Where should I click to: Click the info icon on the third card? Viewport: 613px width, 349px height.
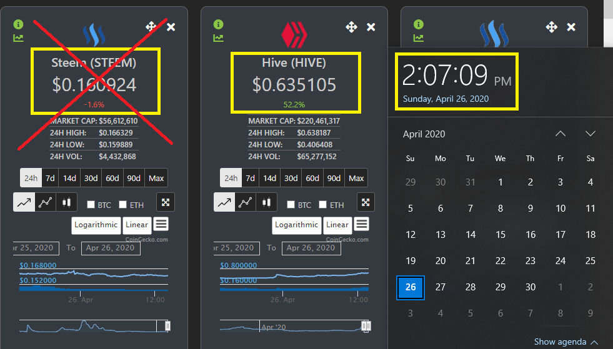pyautogui.click(x=419, y=24)
